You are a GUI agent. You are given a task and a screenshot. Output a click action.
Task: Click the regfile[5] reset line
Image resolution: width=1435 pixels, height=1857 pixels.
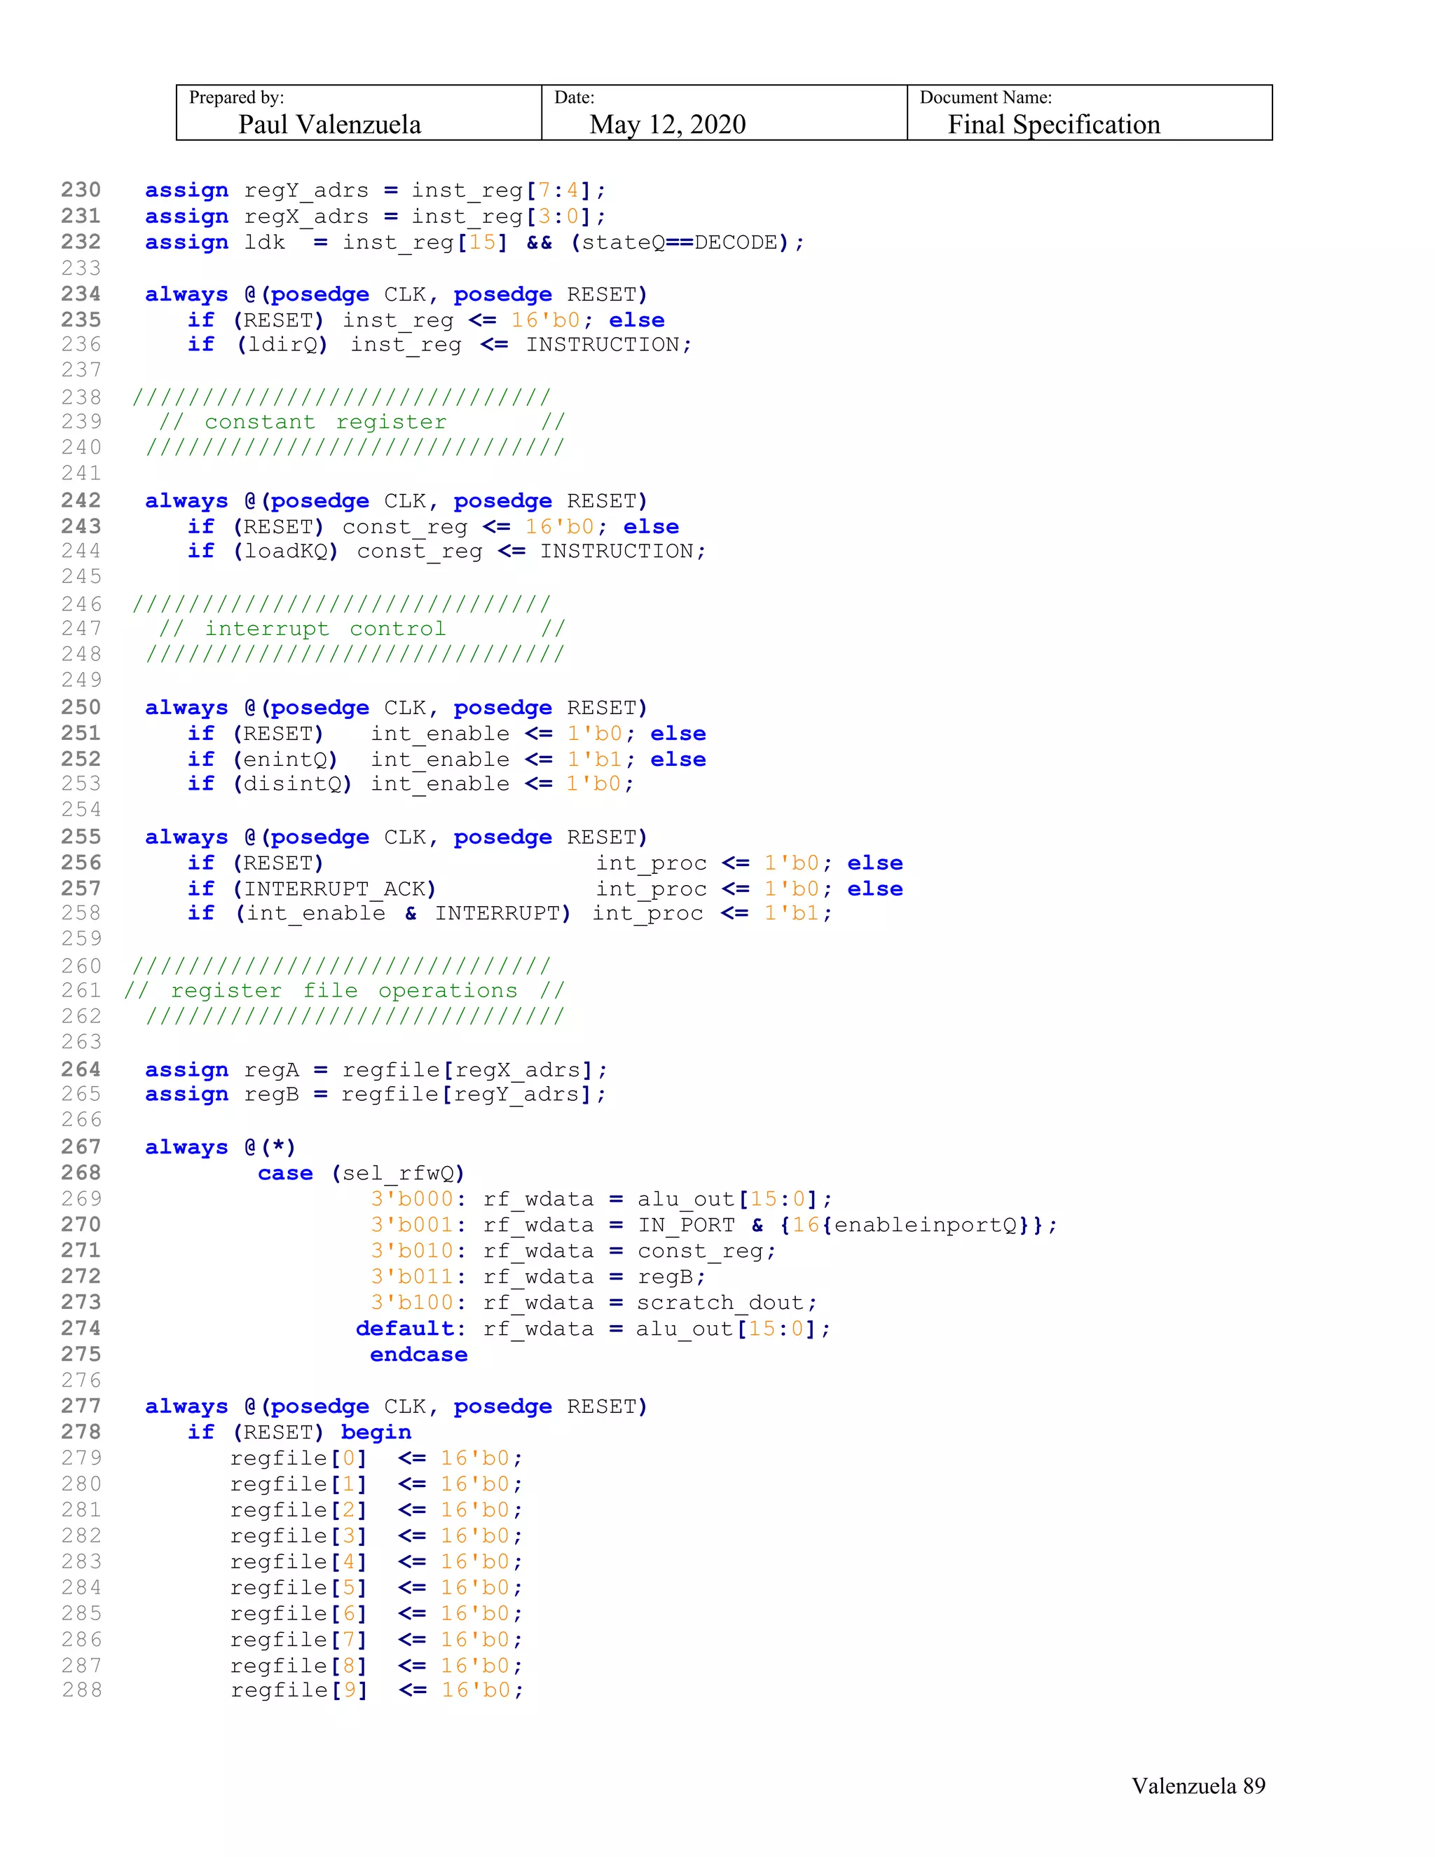(x=376, y=1589)
